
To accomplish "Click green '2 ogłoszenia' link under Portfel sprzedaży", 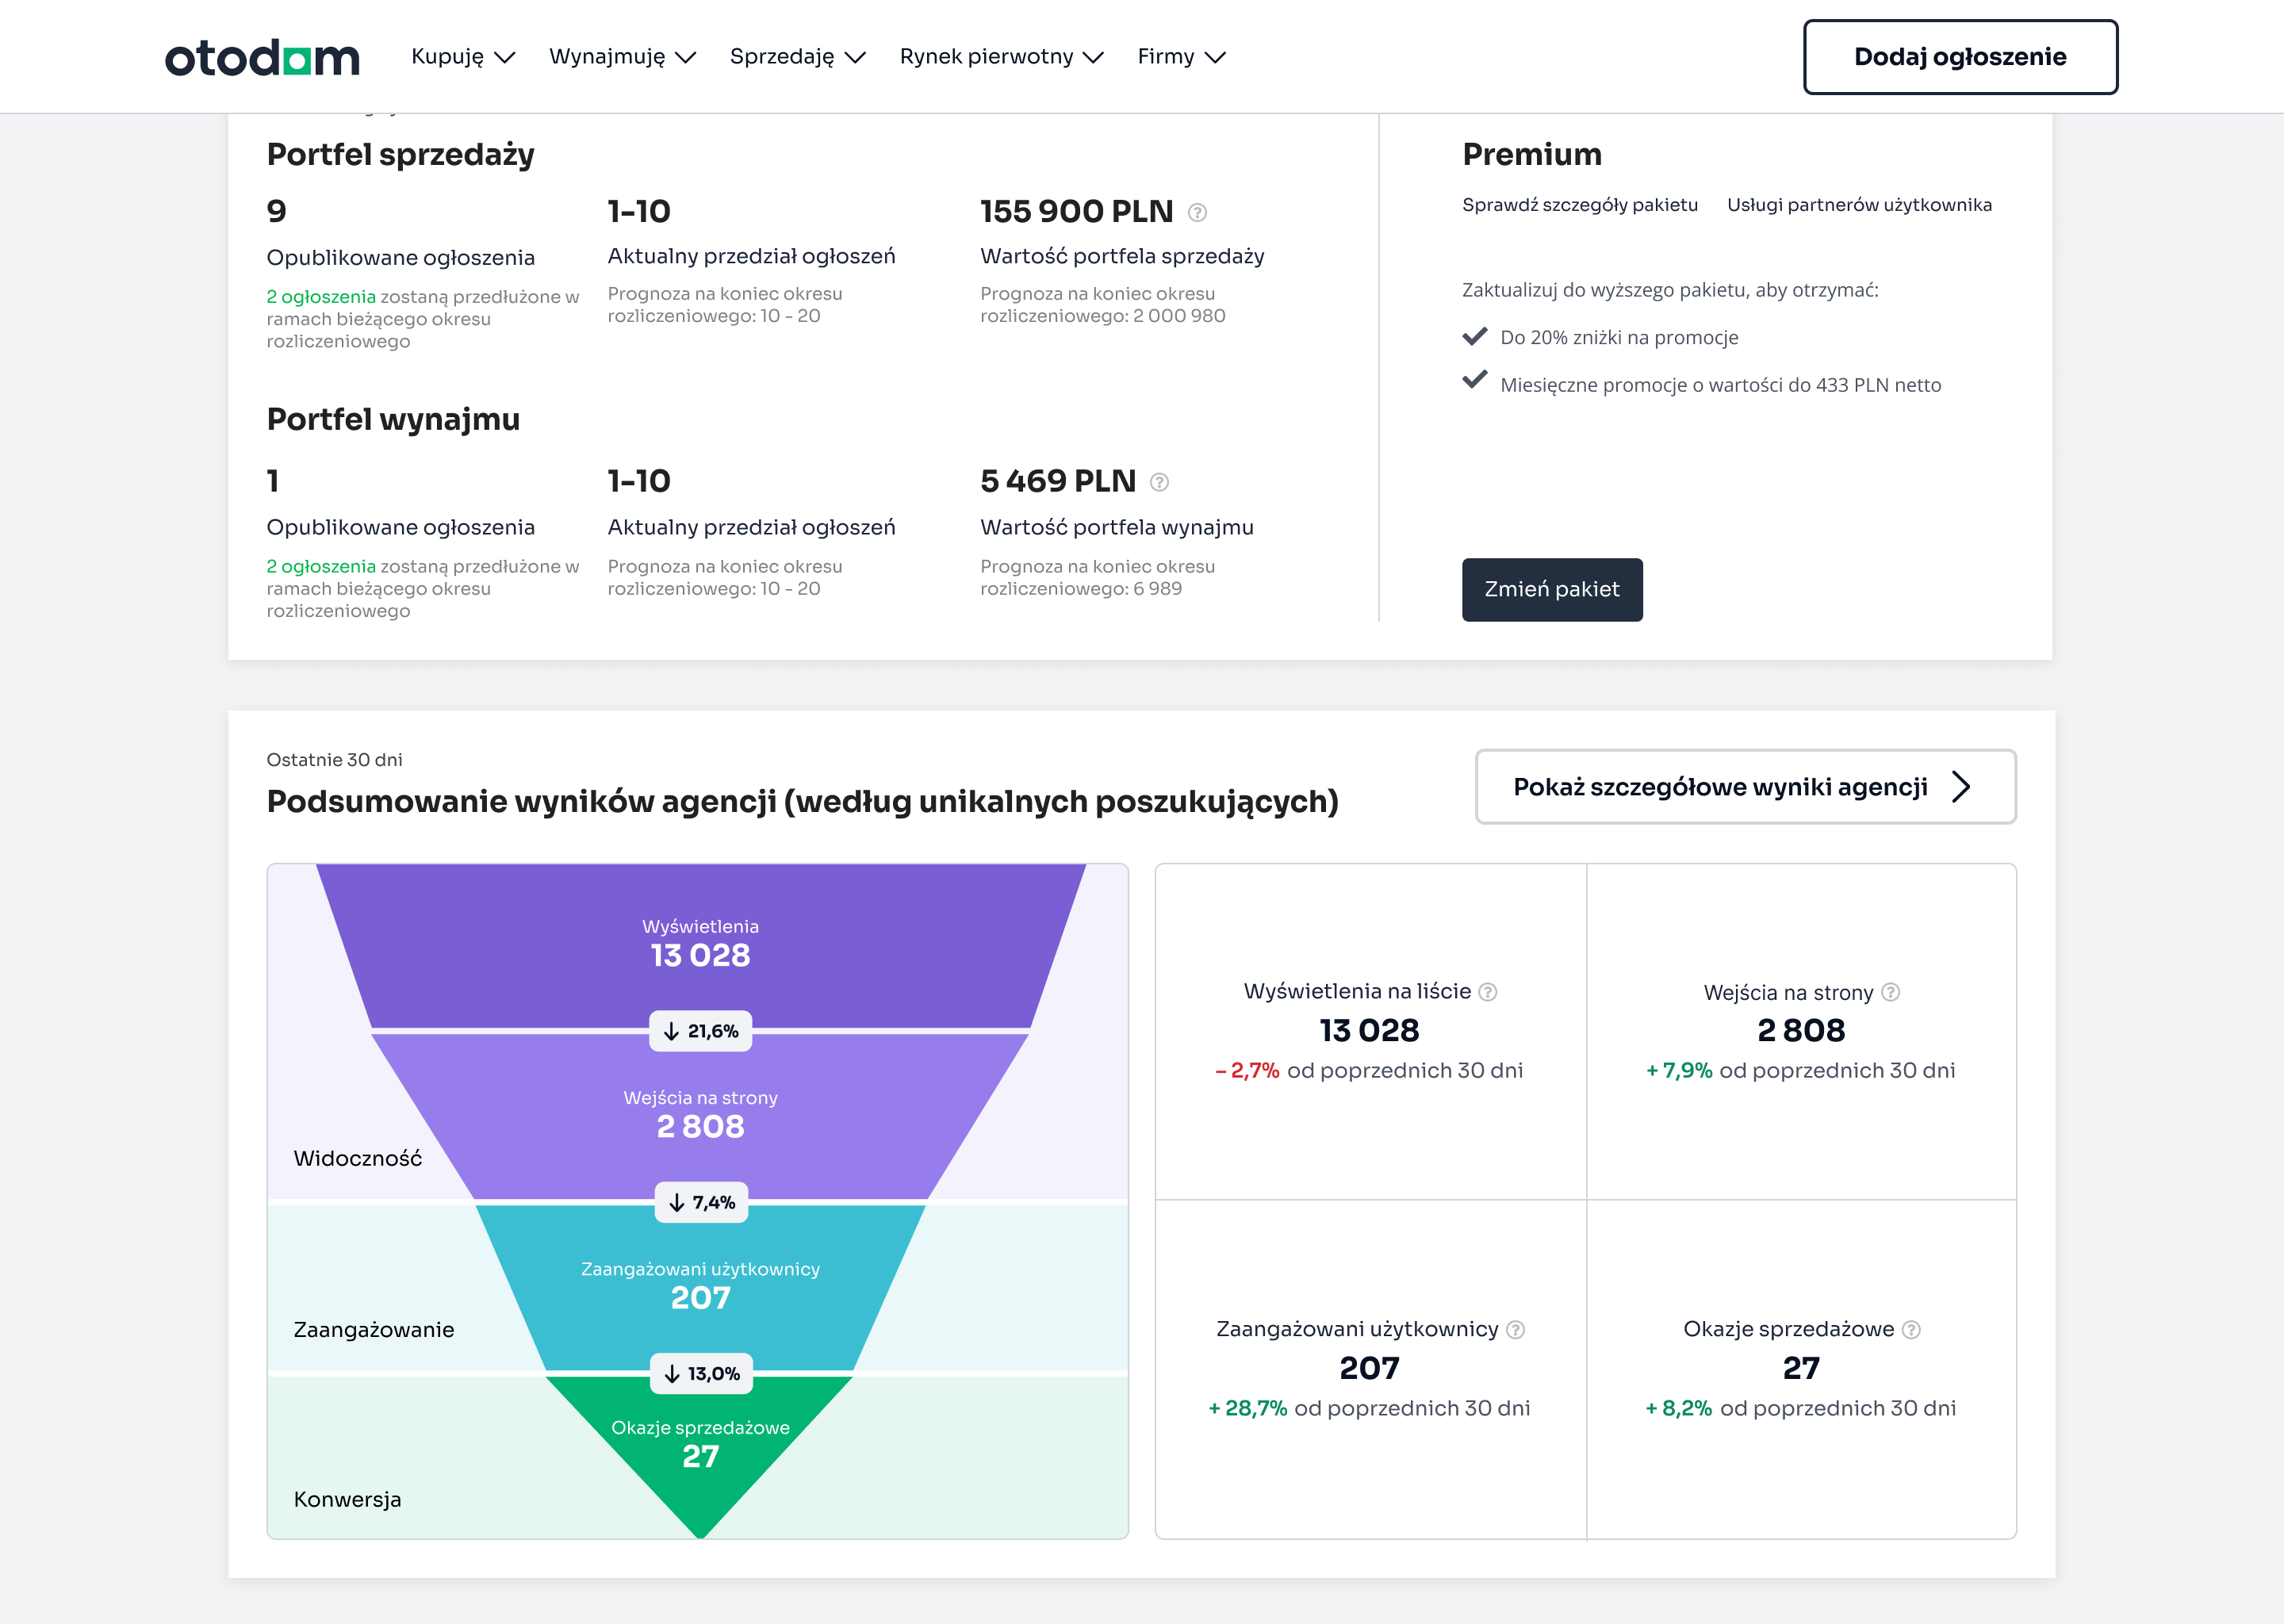I will (x=321, y=297).
